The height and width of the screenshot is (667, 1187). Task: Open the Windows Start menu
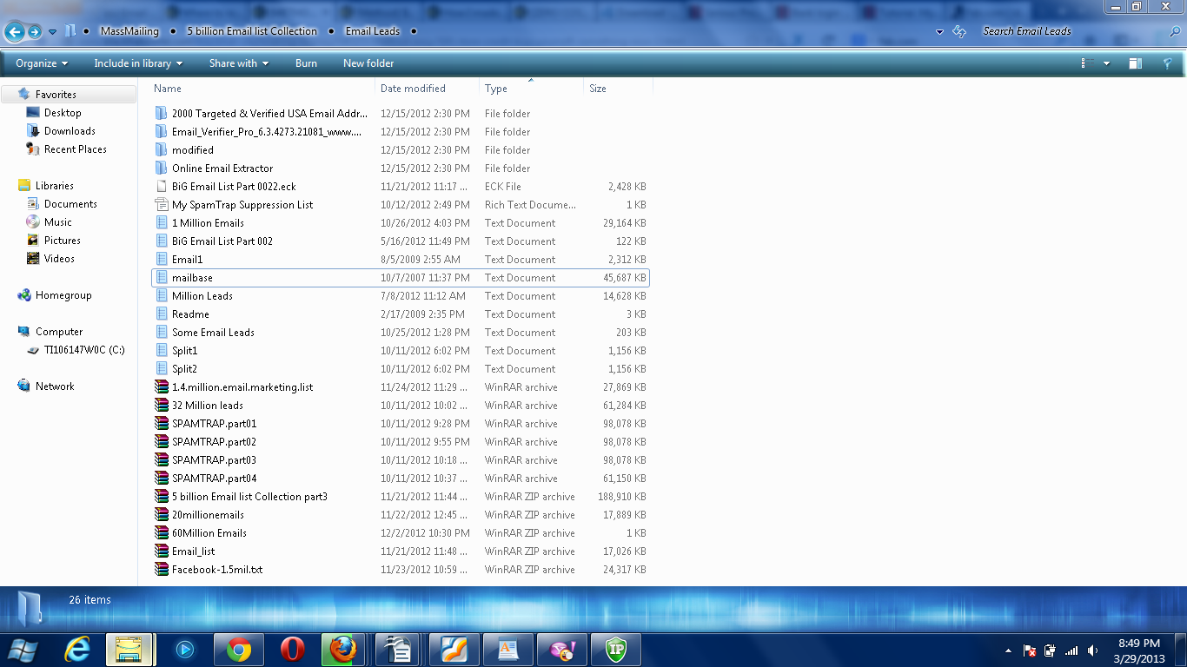coord(23,650)
